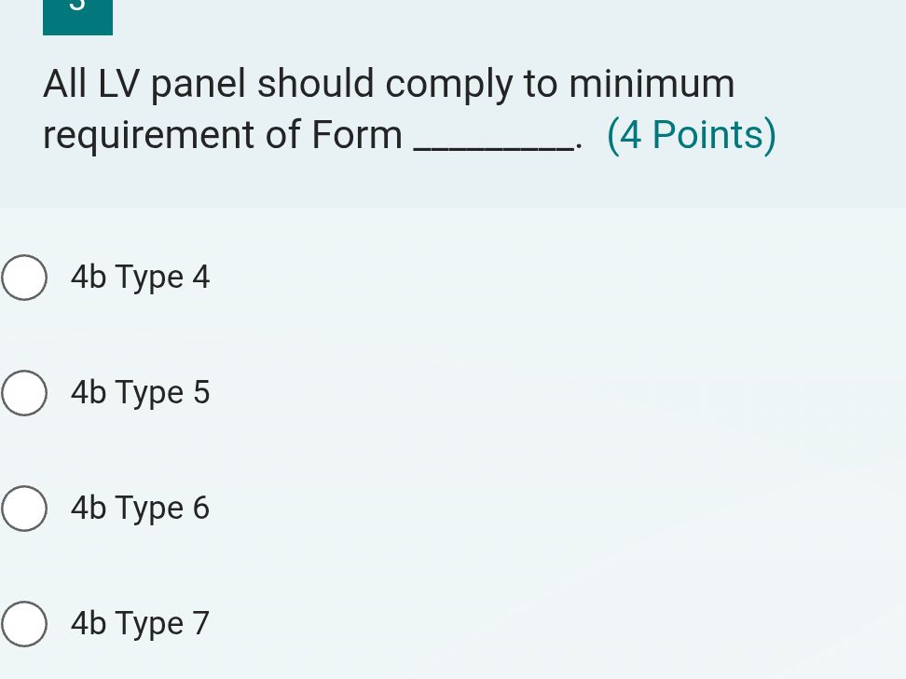Select the 4b Type 6 radio button

[x=24, y=508]
